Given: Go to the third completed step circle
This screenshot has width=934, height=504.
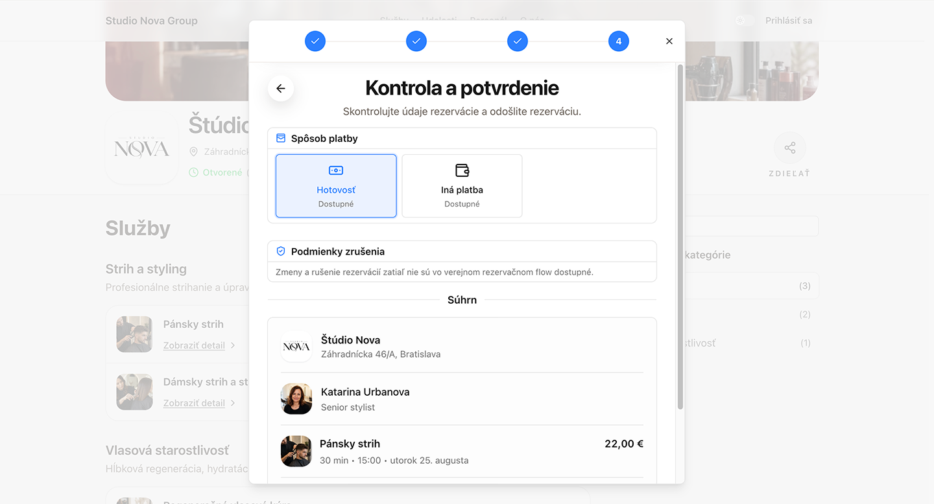Looking at the screenshot, I should (518, 41).
